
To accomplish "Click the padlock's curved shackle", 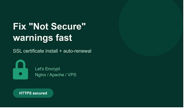I will tap(21, 64).
